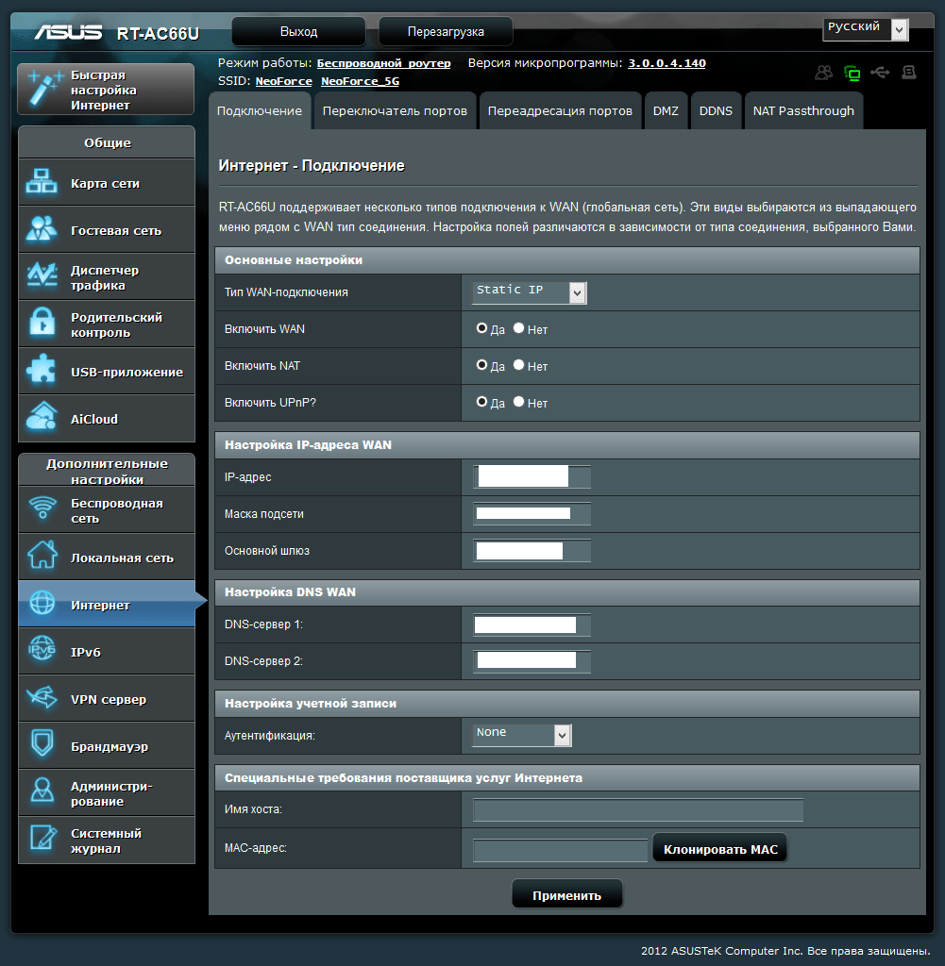Screen dimensions: 945x966
Task: Open the Quick Internet Setup wand icon
Action: [x=43, y=89]
